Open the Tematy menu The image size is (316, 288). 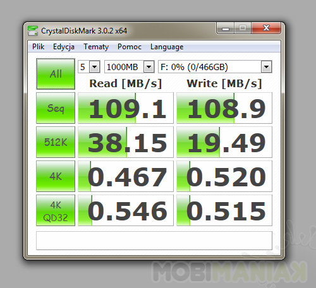(x=96, y=47)
